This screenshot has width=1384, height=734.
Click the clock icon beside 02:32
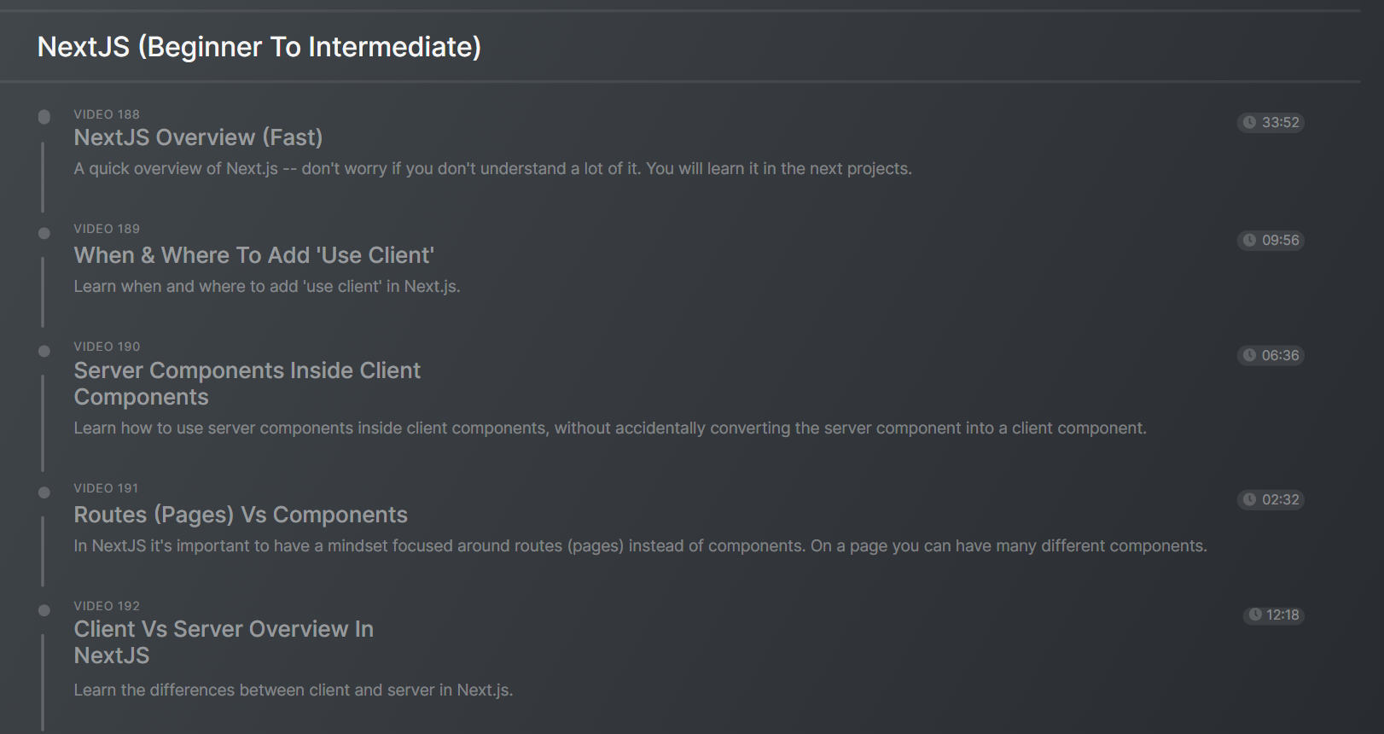coord(1249,499)
